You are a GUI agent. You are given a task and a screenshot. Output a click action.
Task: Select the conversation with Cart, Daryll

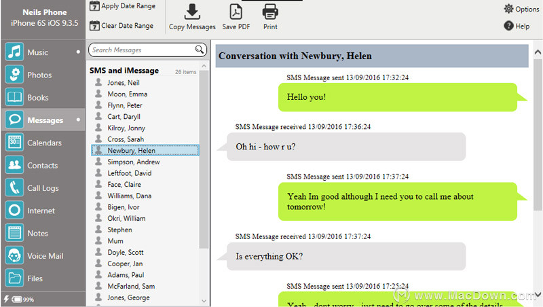click(145, 116)
